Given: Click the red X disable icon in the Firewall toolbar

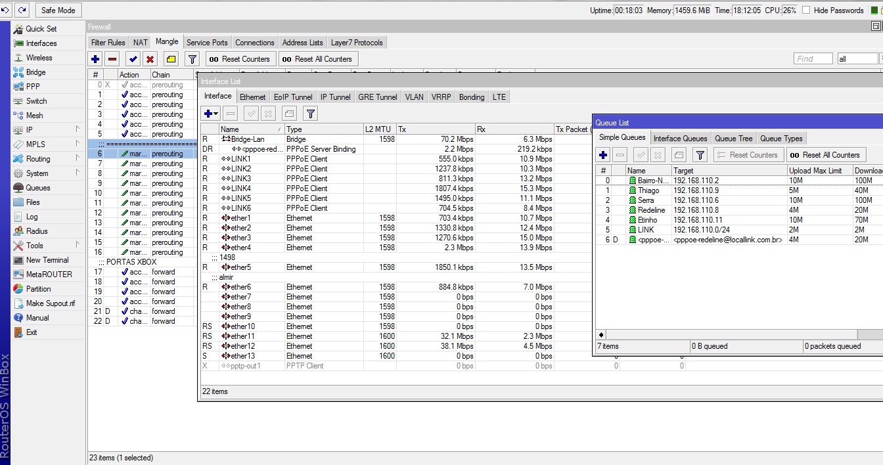Looking at the screenshot, I should pos(150,59).
